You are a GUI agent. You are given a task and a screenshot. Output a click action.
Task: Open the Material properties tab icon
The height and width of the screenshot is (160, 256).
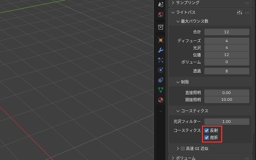[x=161, y=100]
